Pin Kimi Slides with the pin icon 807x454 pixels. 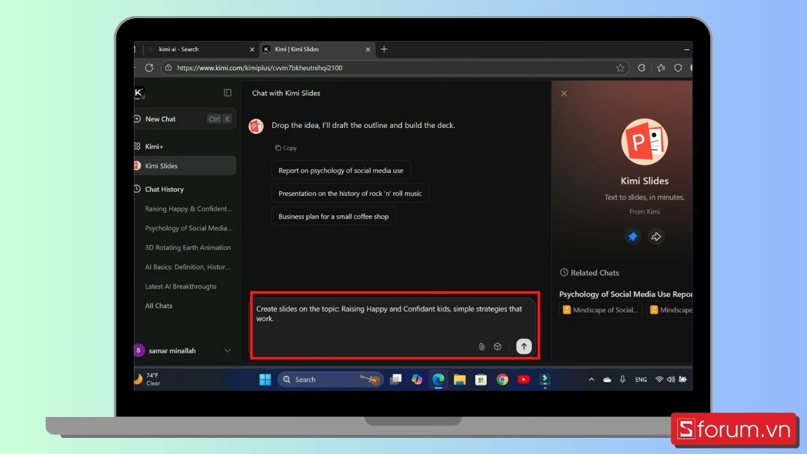[x=633, y=237]
